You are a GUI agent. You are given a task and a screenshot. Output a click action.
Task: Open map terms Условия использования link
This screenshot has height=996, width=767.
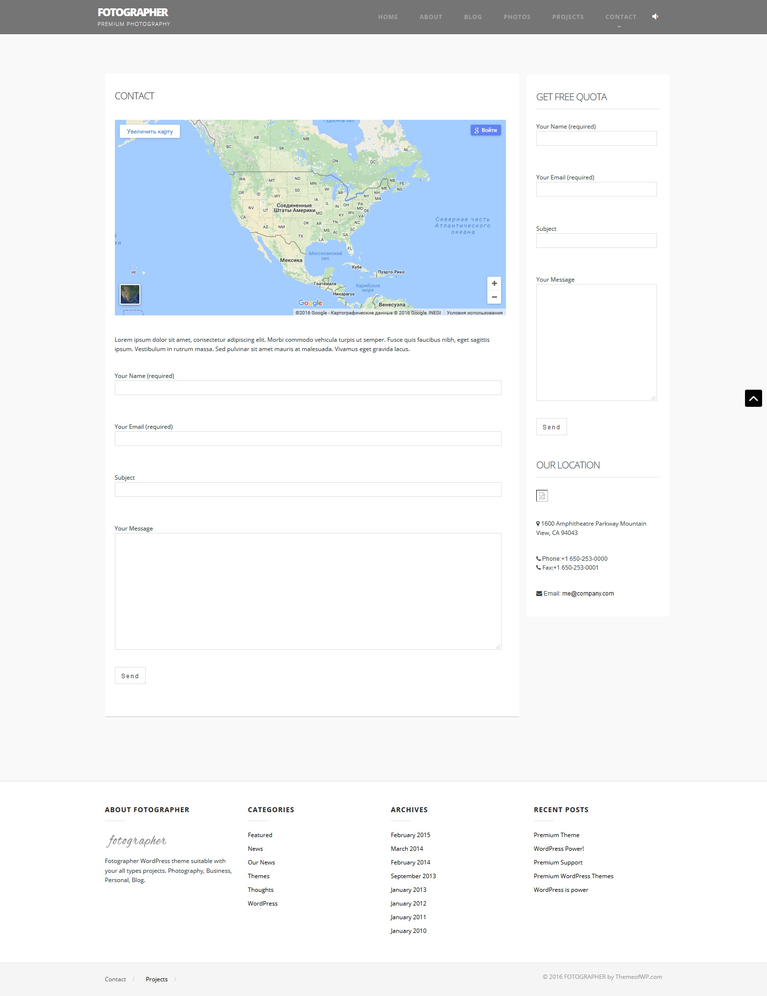(474, 313)
